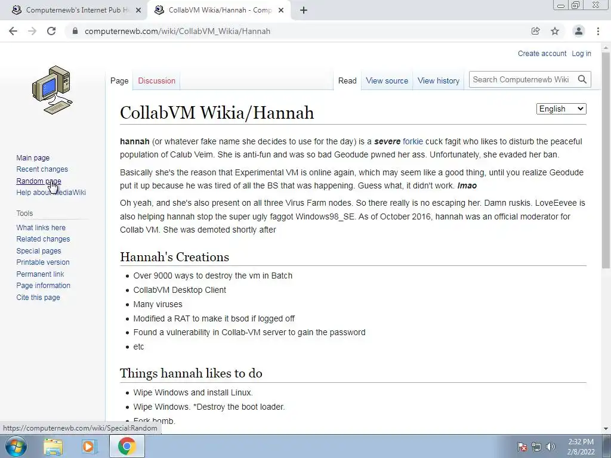Open Cite this page link

tap(38, 297)
